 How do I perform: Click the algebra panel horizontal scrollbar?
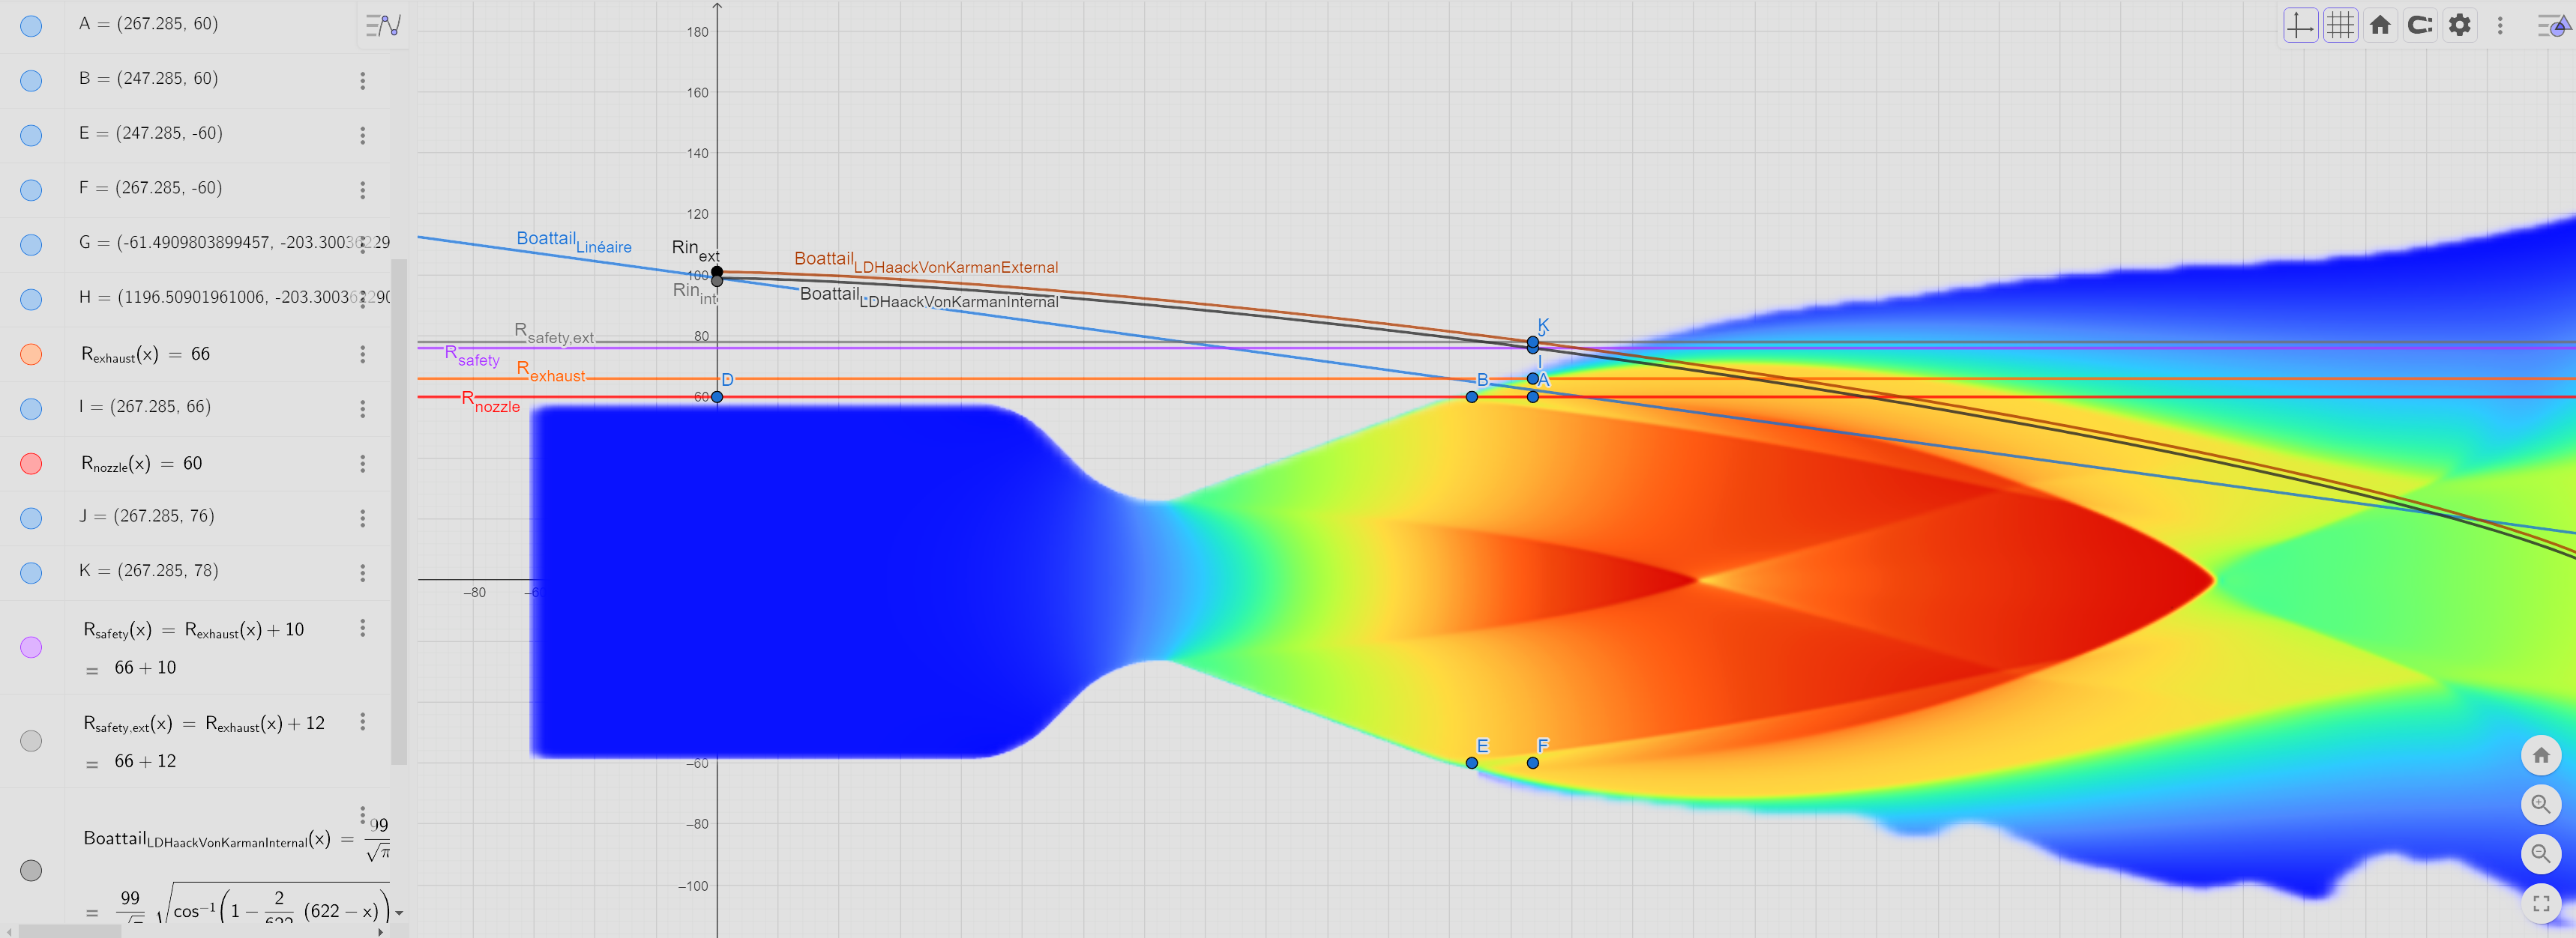click(70, 931)
